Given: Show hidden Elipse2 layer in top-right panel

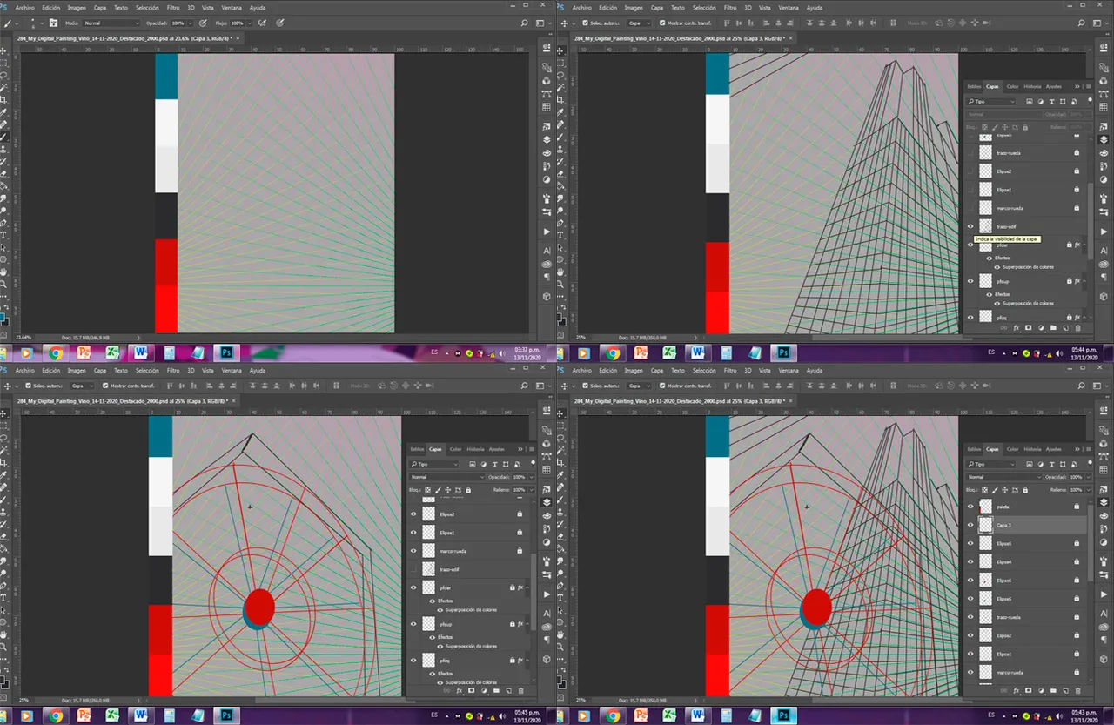Looking at the screenshot, I should 970,171.
